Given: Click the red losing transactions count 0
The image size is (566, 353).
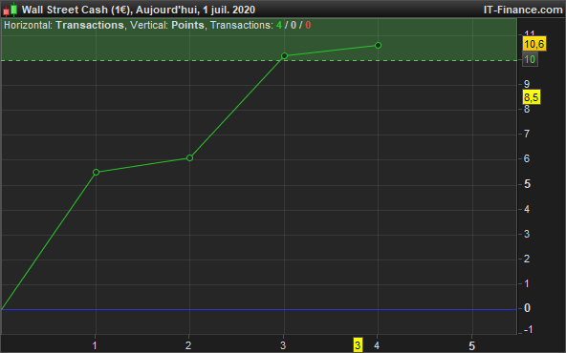Looking at the screenshot, I should coord(308,25).
